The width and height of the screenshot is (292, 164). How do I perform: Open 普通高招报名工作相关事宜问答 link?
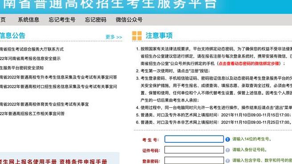pyautogui.click(x=32, y=113)
